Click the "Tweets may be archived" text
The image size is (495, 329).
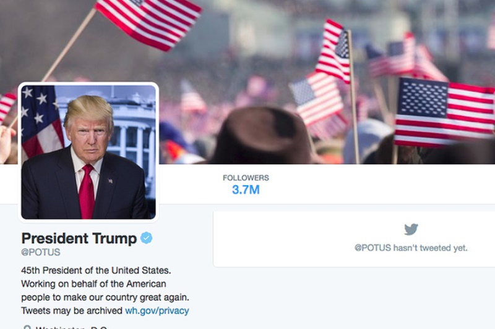(72, 310)
